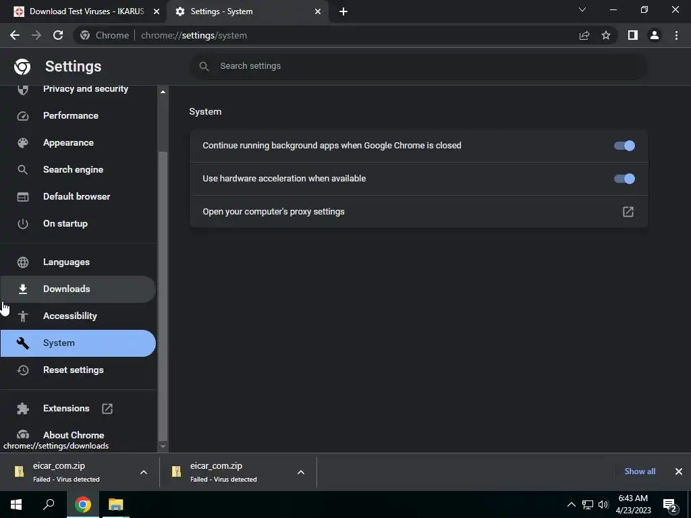This screenshot has height=518, width=691.
Task: Open About Chrome
Action: tap(78, 435)
